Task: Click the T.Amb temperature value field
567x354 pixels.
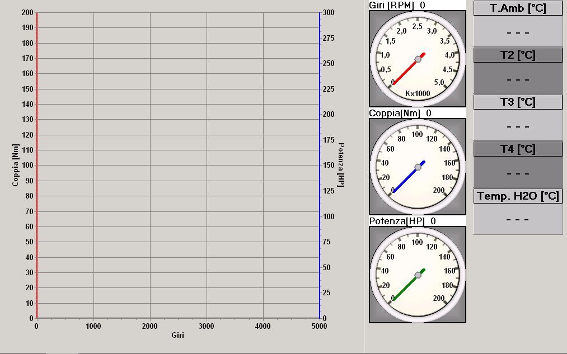Action: 518,32
